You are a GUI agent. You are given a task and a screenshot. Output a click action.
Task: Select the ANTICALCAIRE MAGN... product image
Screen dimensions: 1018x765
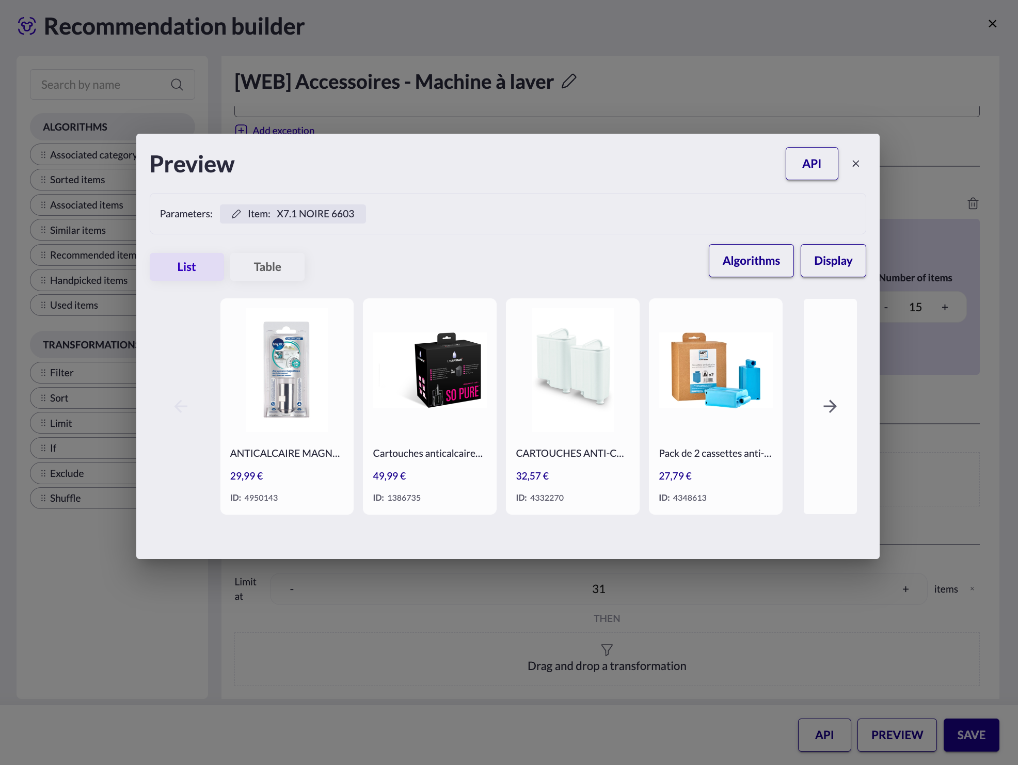(287, 370)
